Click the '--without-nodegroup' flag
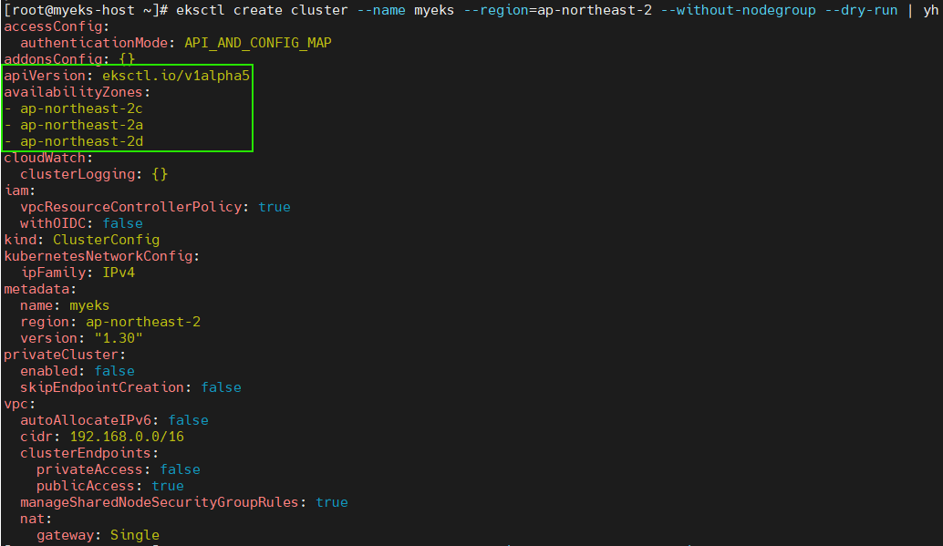943x546 pixels. coord(738,10)
